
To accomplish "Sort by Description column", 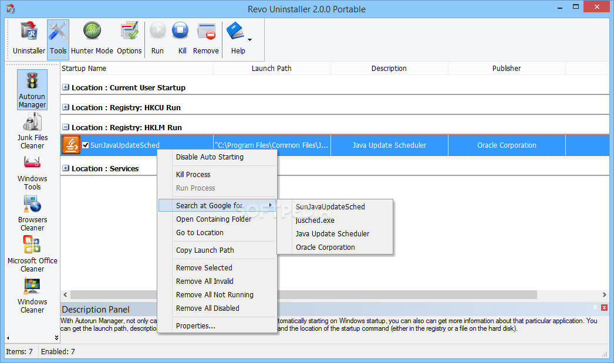I will pos(389,69).
